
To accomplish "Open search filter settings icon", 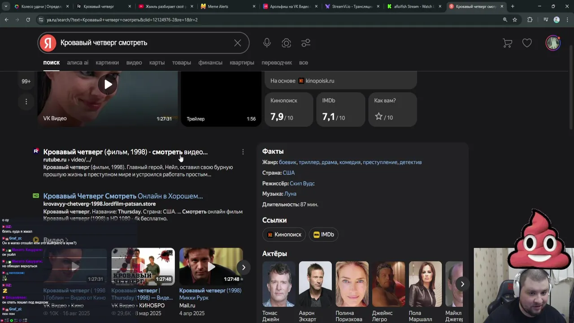I will 306,43.
